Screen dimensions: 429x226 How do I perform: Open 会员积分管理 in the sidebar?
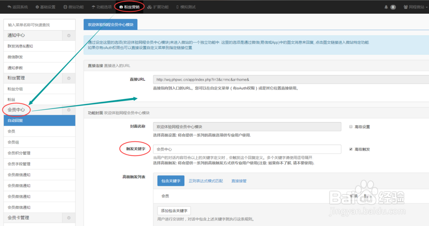(39, 153)
